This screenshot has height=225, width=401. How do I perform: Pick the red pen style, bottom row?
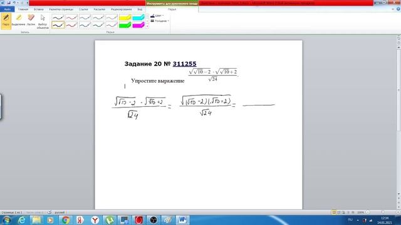point(71,25)
